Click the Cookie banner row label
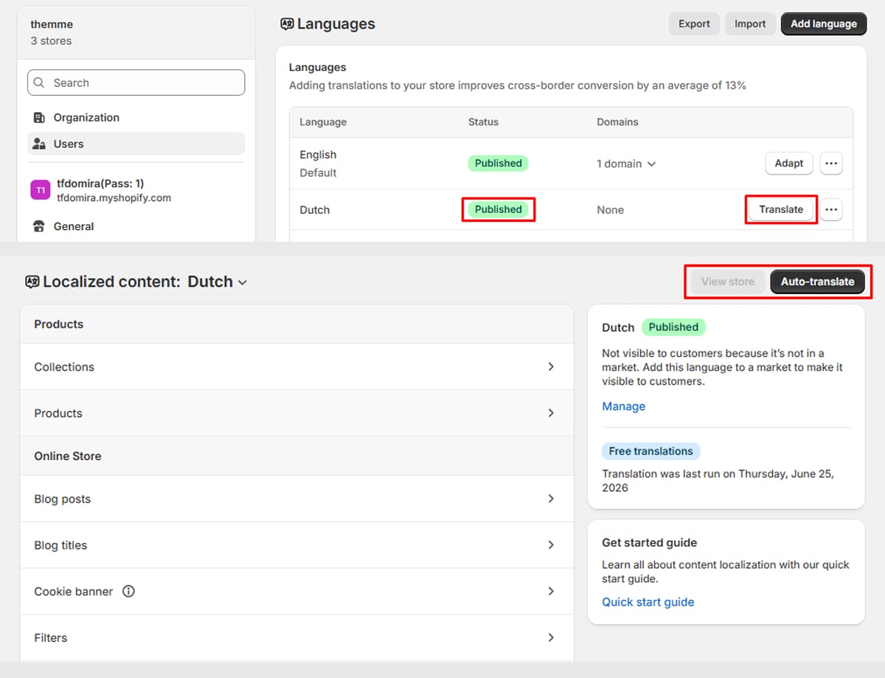The height and width of the screenshot is (678, 885). 74,592
